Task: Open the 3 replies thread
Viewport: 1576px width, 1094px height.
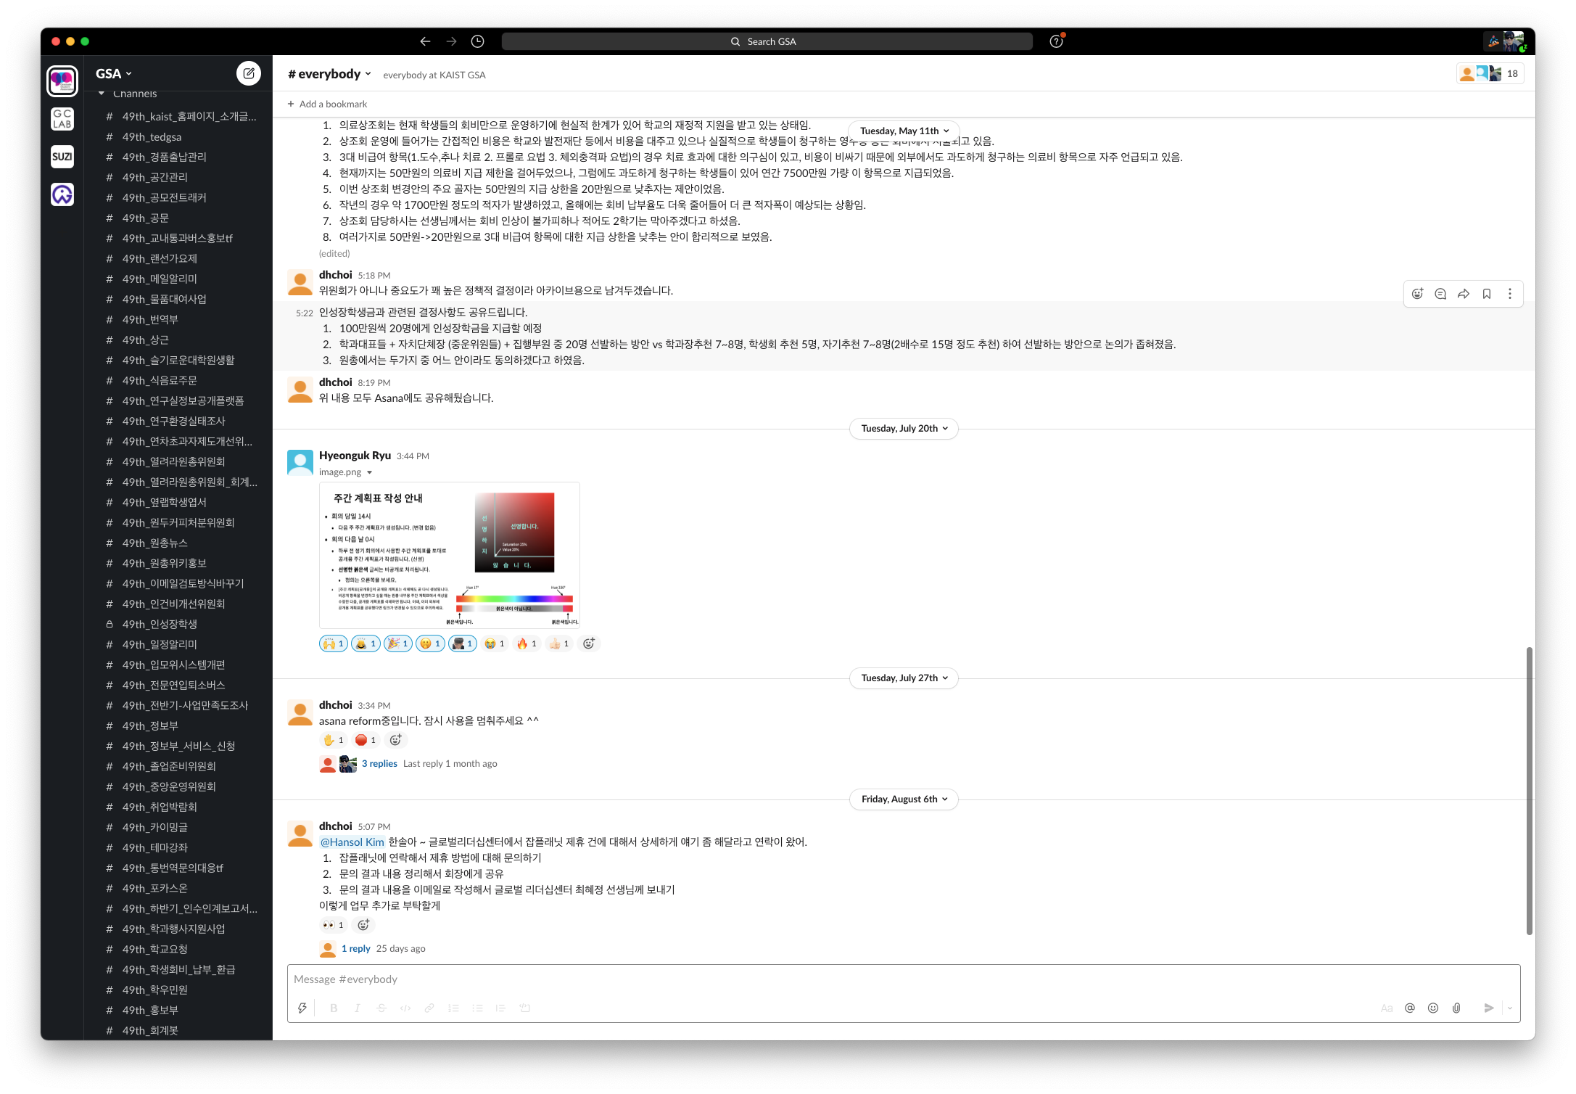Action: (x=379, y=764)
